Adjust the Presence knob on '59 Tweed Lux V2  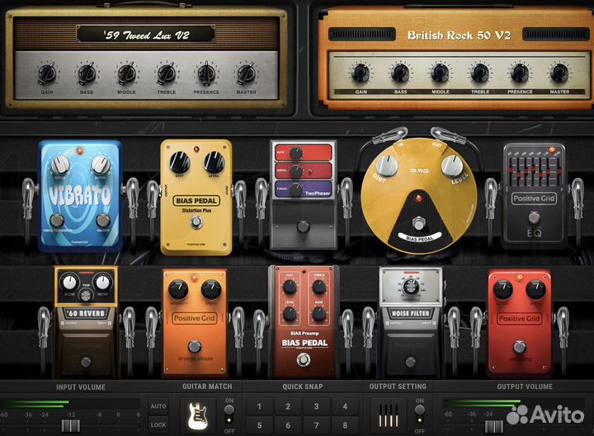pyautogui.click(x=206, y=73)
